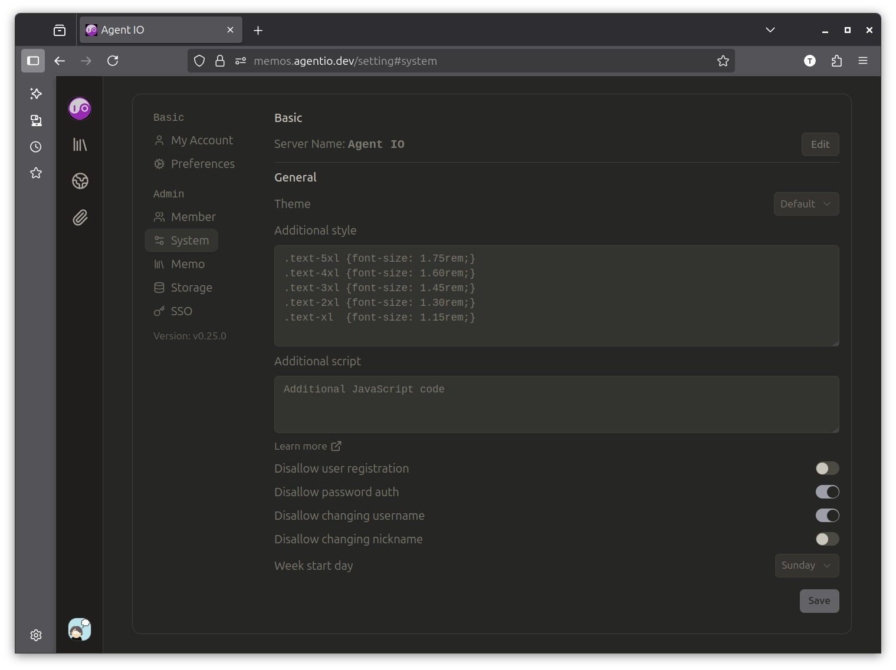This screenshot has height=670, width=896.
Task: Open the Theme Default dropdown
Action: coord(806,204)
